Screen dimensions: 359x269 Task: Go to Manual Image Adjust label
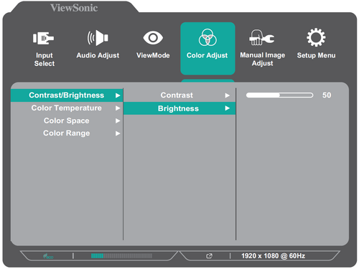click(x=263, y=59)
